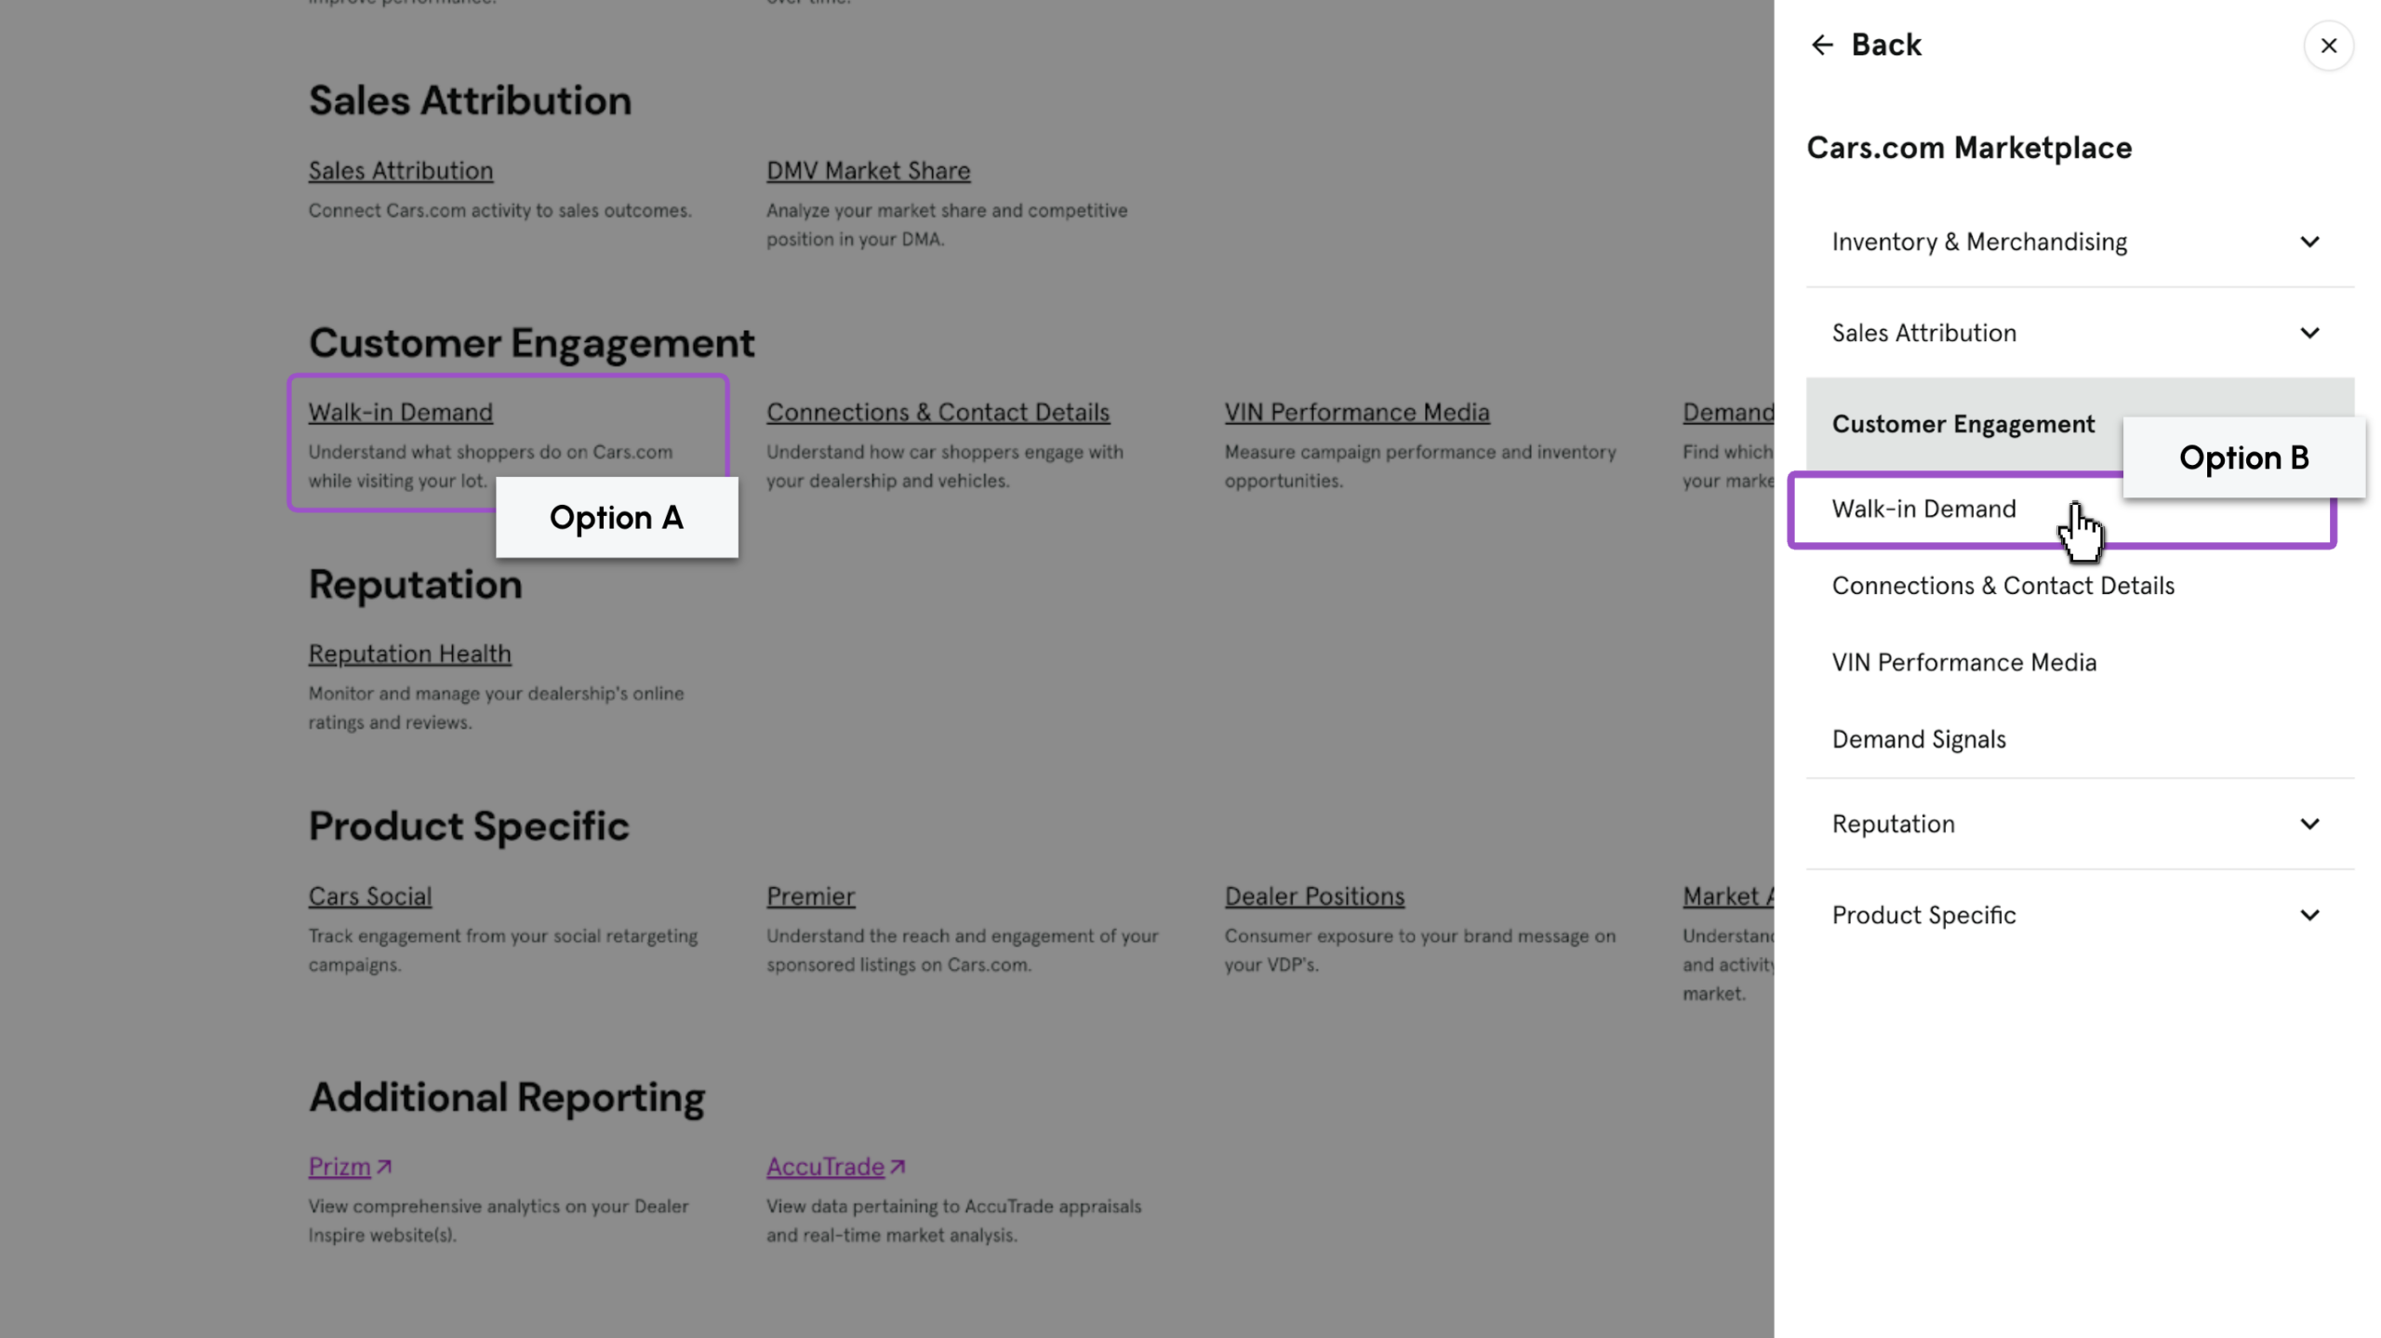The width and height of the screenshot is (2381, 1338).
Task: Expand the Reputation section chevron
Action: pos(2309,824)
